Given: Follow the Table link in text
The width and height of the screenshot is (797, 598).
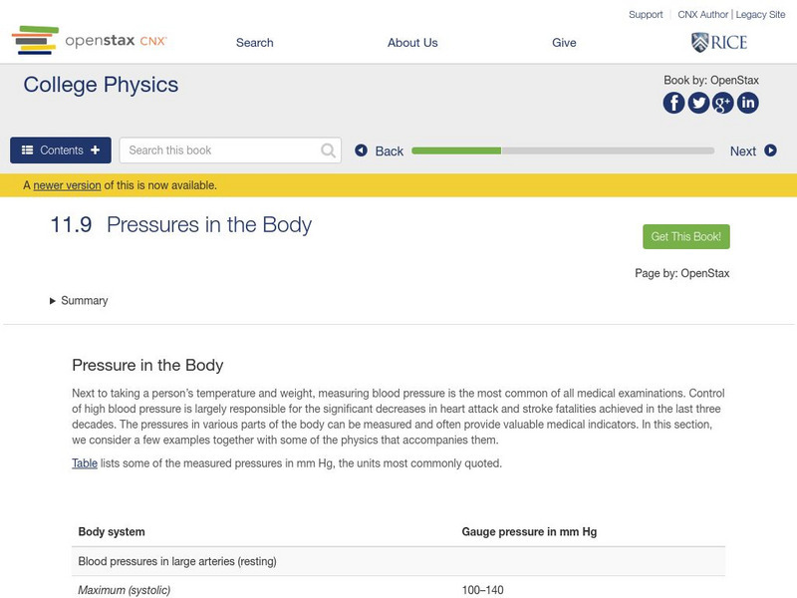Looking at the screenshot, I should coord(85,463).
